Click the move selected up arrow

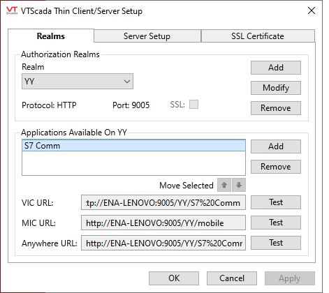pos(224,185)
